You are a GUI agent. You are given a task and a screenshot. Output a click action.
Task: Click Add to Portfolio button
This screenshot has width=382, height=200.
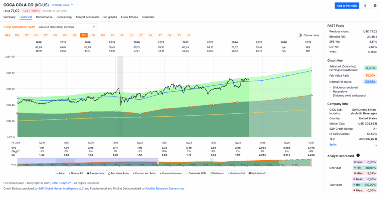(x=347, y=6)
